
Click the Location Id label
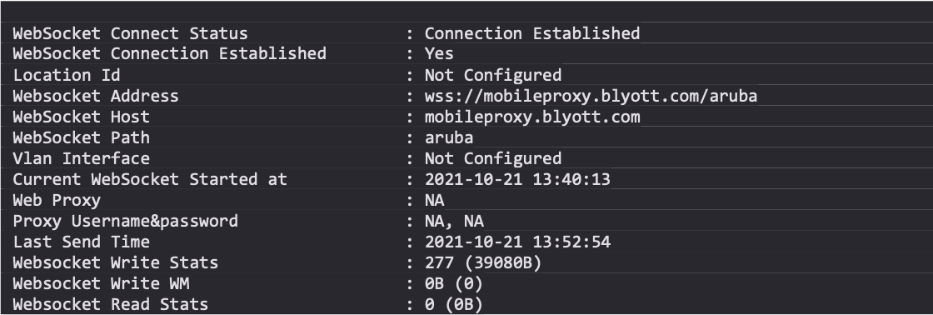pyautogui.click(x=67, y=75)
